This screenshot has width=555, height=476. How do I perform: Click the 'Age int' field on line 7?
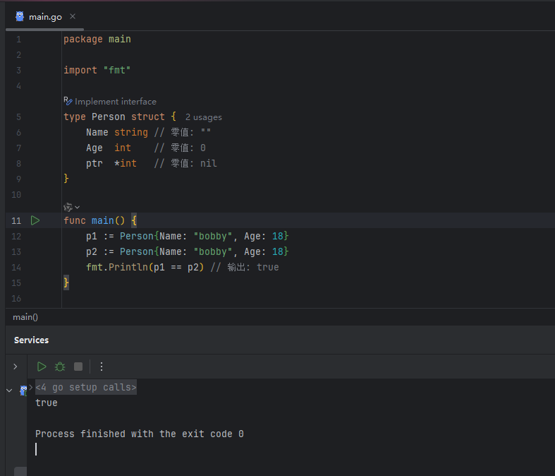pyautogui.click(x=109, y=148)
